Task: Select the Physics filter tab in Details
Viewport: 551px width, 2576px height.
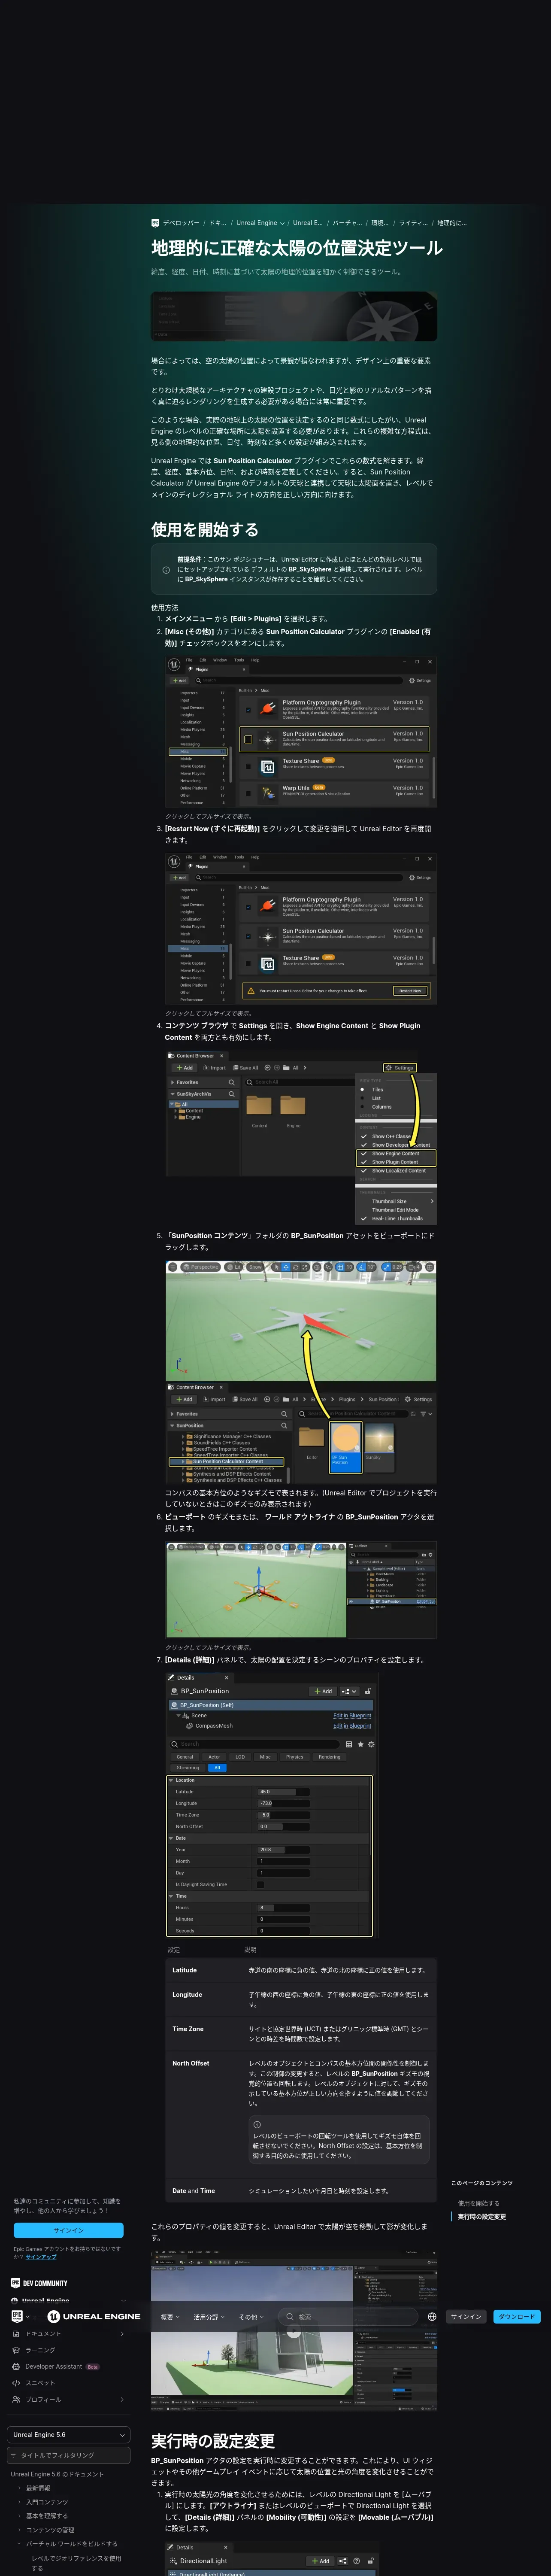Action: pos(294,1757)
